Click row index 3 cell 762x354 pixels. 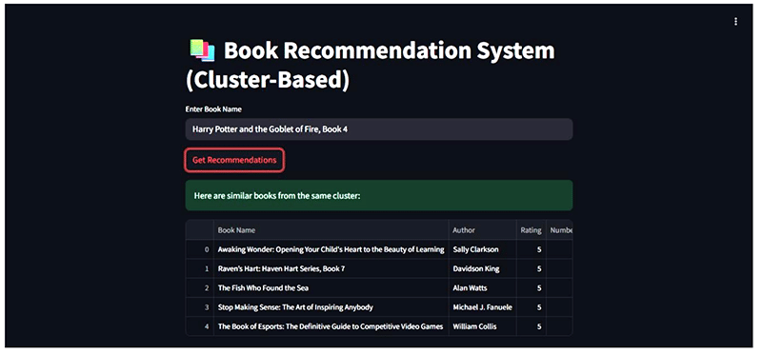point(200,307)
